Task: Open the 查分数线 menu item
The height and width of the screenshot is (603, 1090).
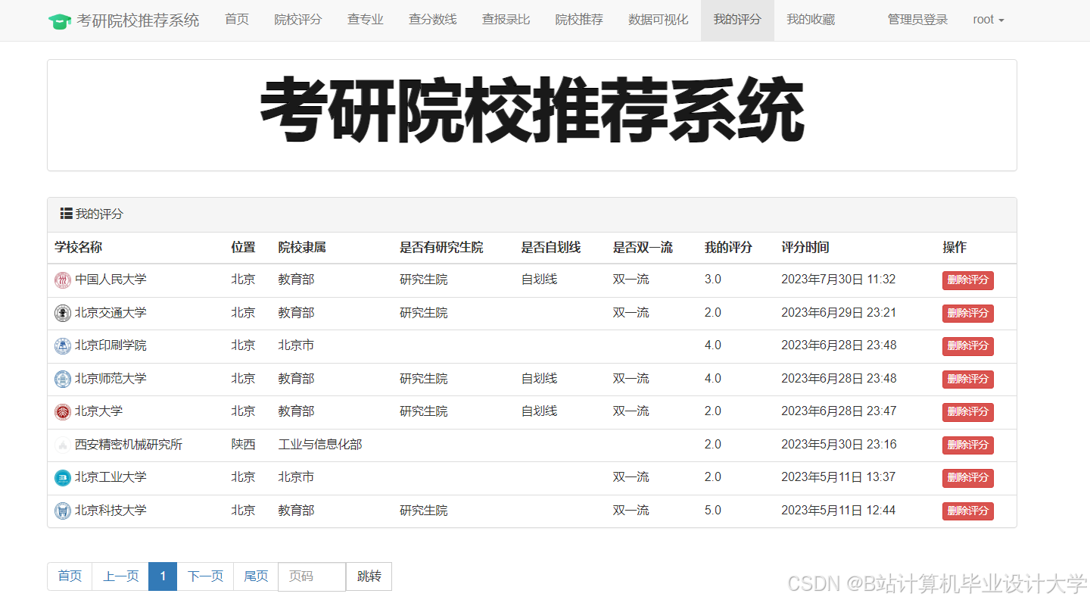Action: pos(432,20)
